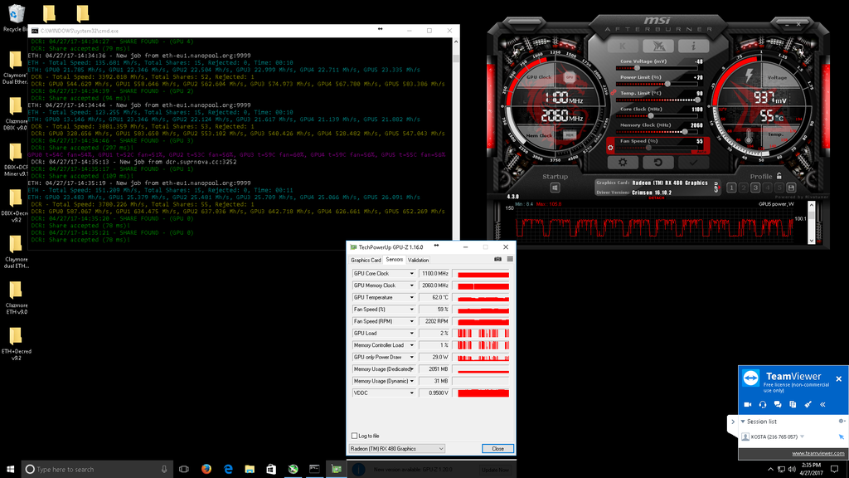The width and height of the screenshot is (849, 478).
Task: Open the TeamViewer whiteboard brush tool
Action: [x=808, y=404]
